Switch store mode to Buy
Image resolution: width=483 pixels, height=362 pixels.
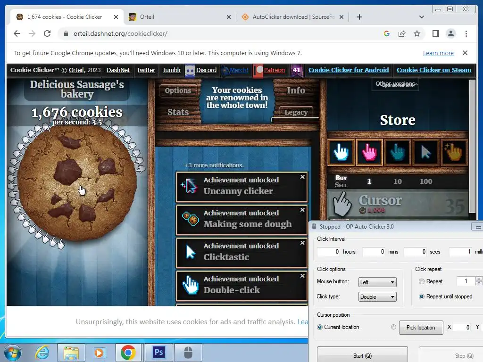(x=341, y=178)
